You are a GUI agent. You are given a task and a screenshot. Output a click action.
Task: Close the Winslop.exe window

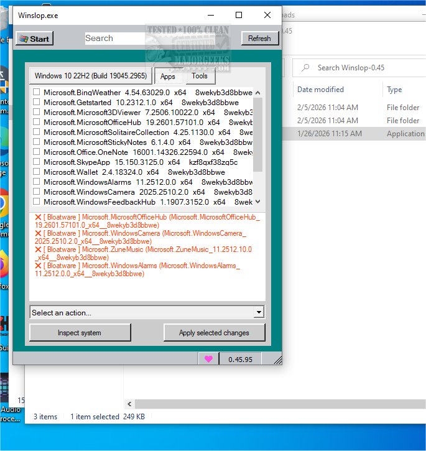point(267,15)
